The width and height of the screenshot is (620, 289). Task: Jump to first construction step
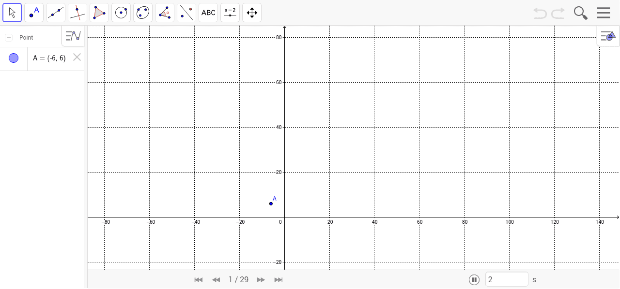click(199, 280)
